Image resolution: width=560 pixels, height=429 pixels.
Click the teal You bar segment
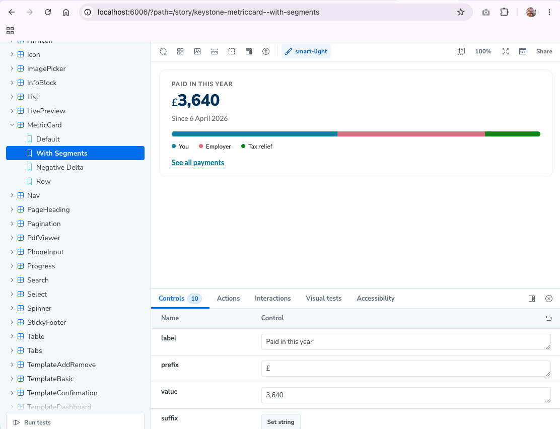[x=254, y=134]
